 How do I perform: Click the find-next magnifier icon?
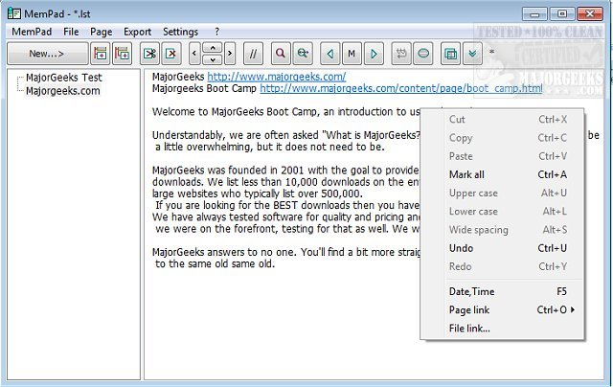[303, 54]
